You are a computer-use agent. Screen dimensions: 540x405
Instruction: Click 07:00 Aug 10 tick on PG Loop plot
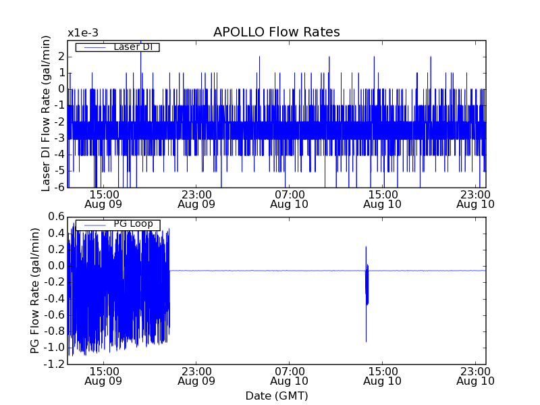(289, 375)
